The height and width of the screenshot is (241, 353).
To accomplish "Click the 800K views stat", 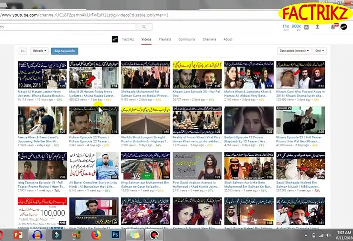I will tap(296, 27).
